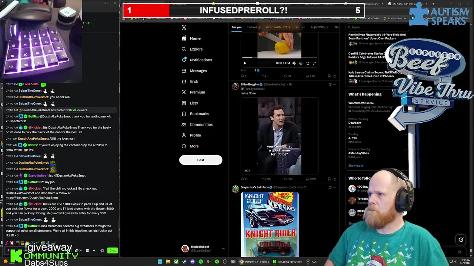Open the Knight Rider toy image
The height and width of the screenshot is (266, 474).
pos(270,224)
